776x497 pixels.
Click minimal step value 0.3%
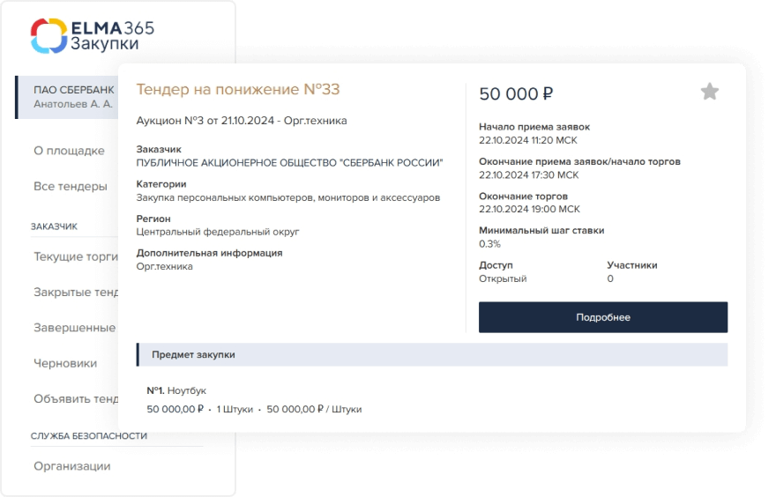pos(489,244)
